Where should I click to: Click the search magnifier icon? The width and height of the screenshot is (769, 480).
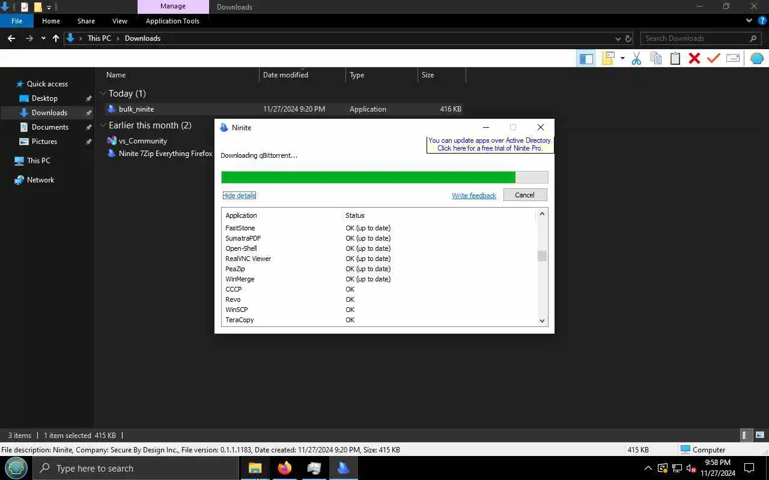(753, 38)
